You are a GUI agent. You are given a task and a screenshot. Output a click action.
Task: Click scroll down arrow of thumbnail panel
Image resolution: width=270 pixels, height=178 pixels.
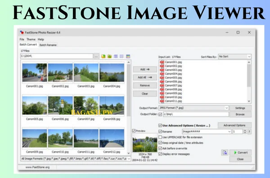(129, 153)
